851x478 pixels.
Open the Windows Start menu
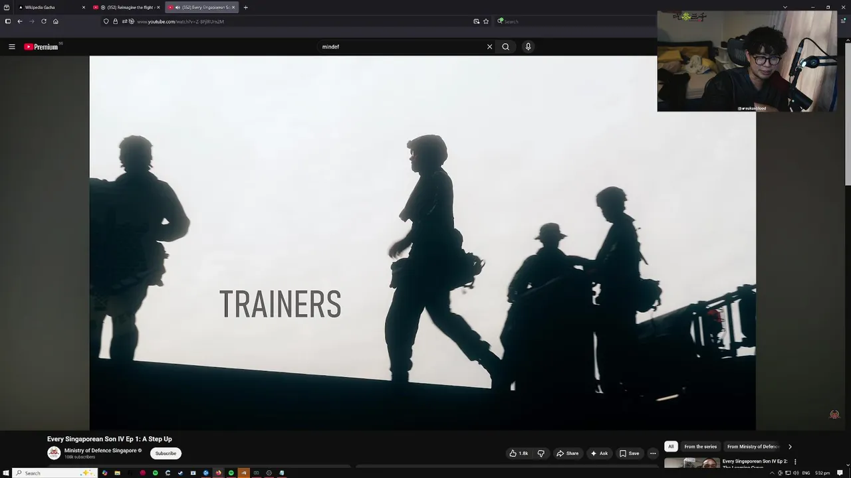point(5,473)
